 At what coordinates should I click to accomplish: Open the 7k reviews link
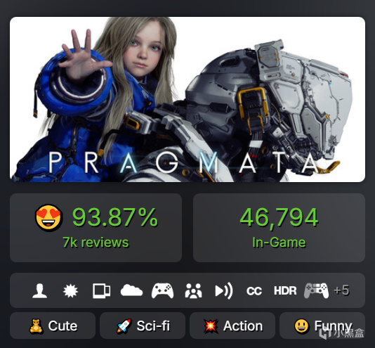(96, 243)
